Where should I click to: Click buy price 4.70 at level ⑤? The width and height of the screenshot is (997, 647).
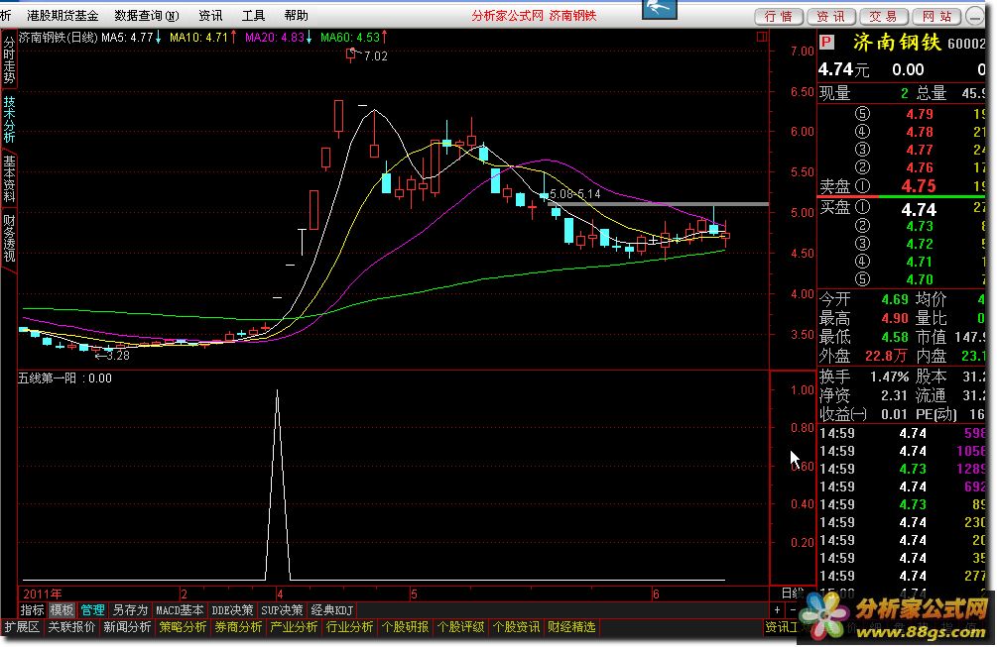click(920, 280)
